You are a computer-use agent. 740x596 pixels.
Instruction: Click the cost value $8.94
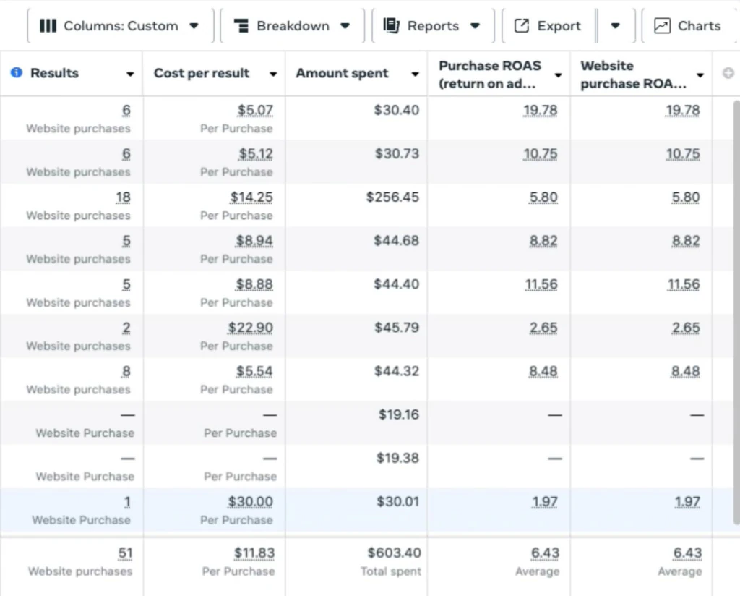[254, 241]
